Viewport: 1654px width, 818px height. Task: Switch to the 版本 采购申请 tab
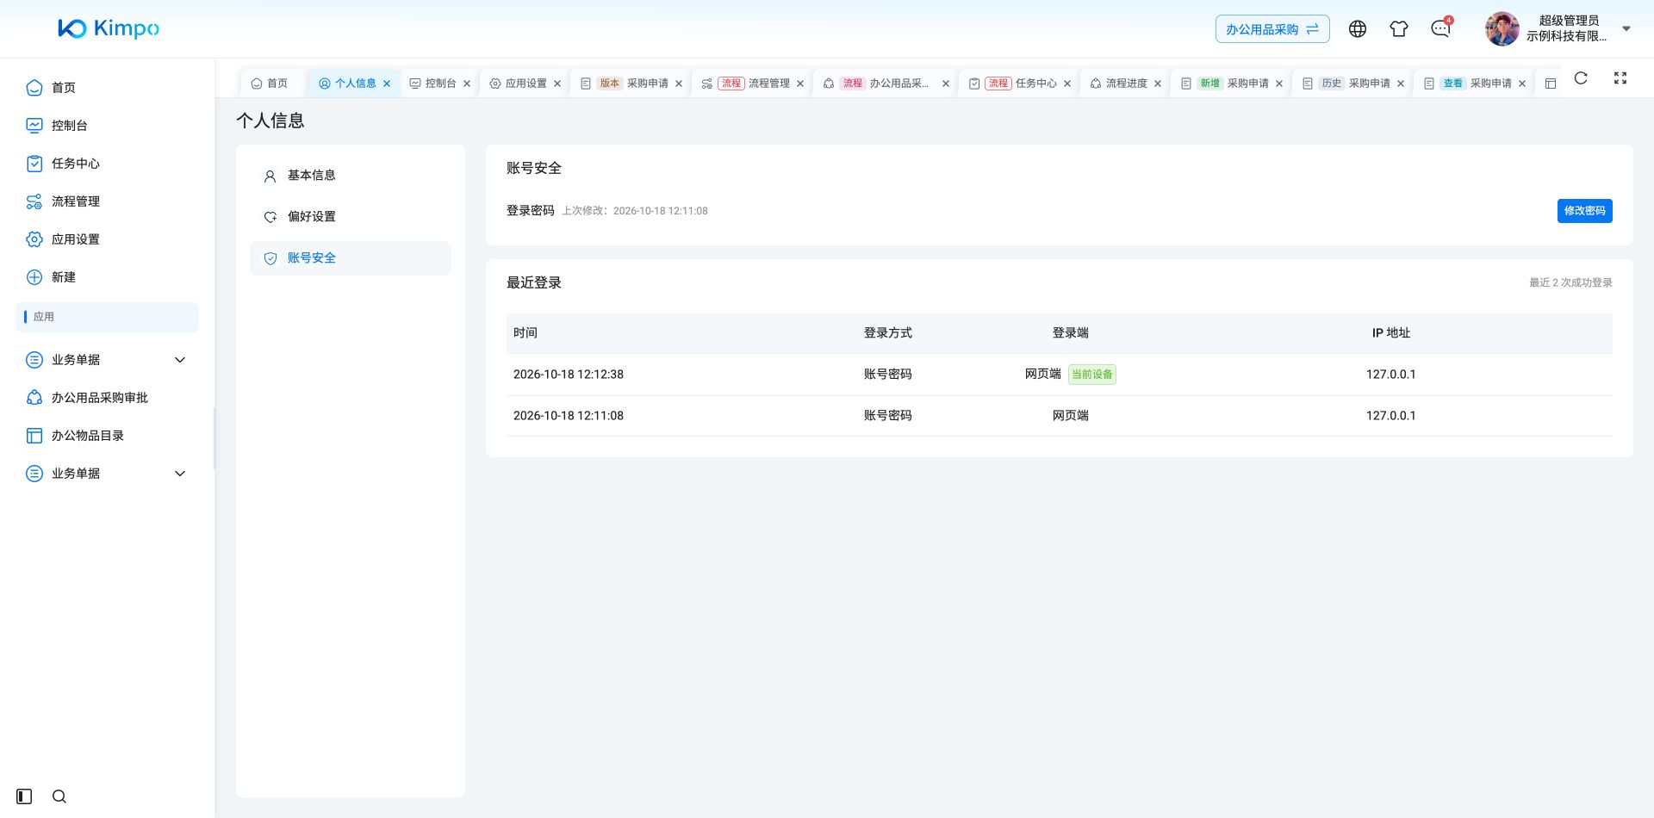point(631,84)
